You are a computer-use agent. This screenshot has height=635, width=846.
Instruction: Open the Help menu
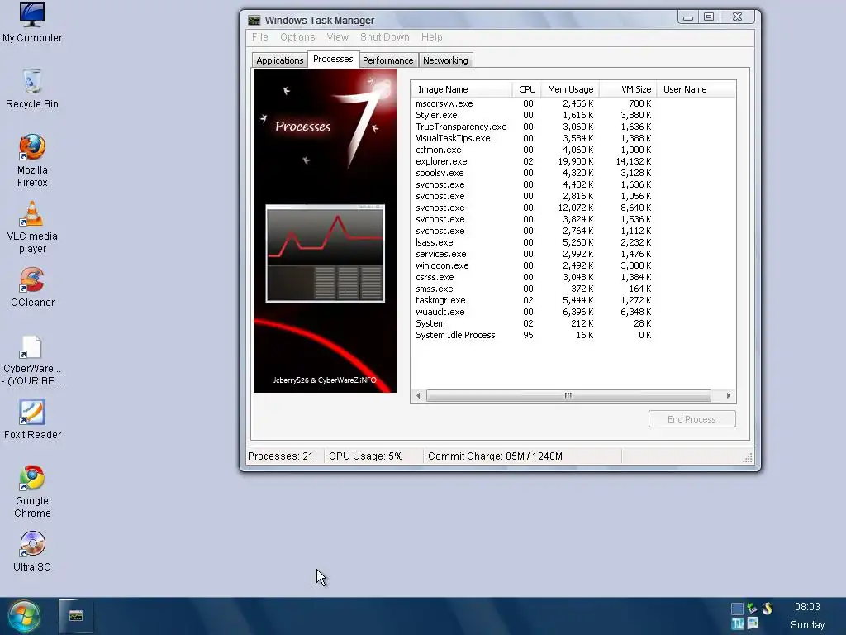coord(431,37)
